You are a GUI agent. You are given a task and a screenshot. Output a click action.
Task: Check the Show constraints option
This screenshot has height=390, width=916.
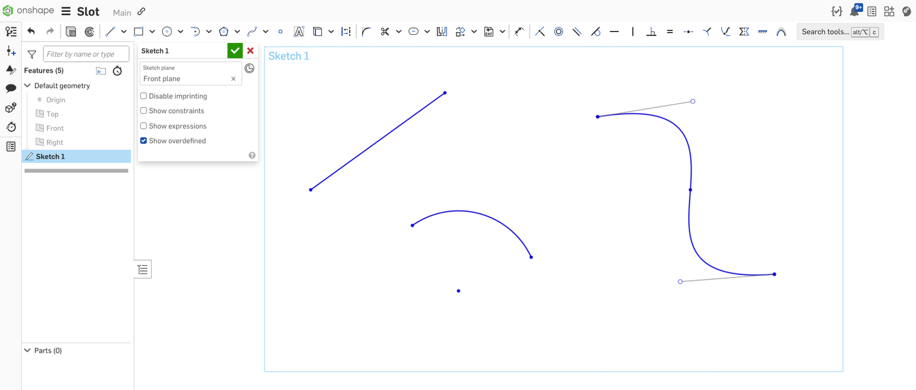[x=144, y=111]
